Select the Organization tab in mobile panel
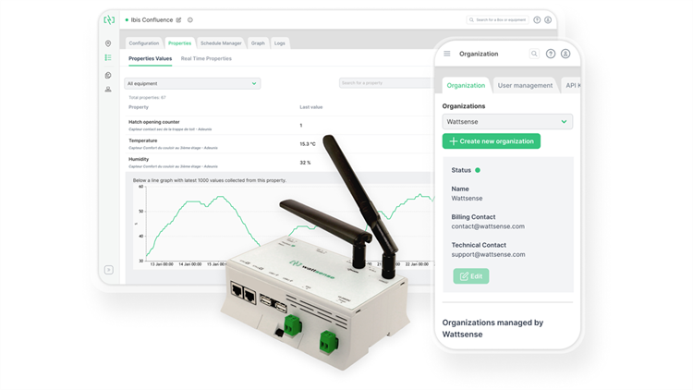Image resolution: width=693 pixels, height=390 pixels. click(466, 85)
